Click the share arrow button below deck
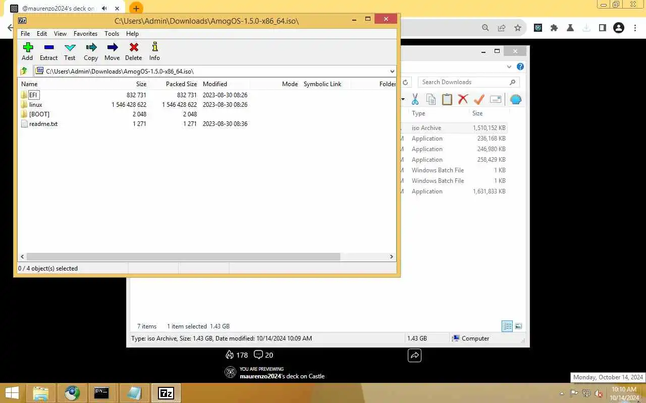Viewport: 646px width, 403px height. [414, 355]
